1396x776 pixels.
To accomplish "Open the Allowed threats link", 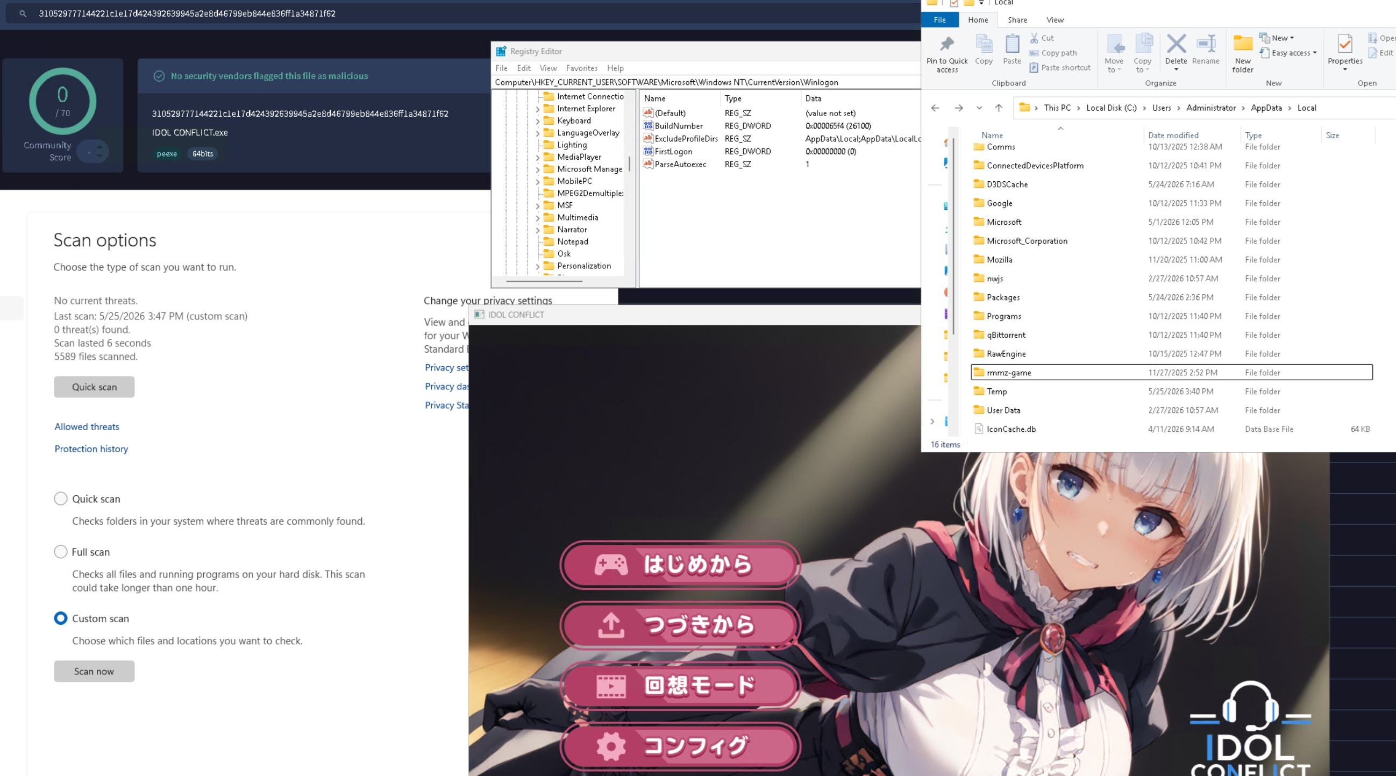I will (87, 426).
